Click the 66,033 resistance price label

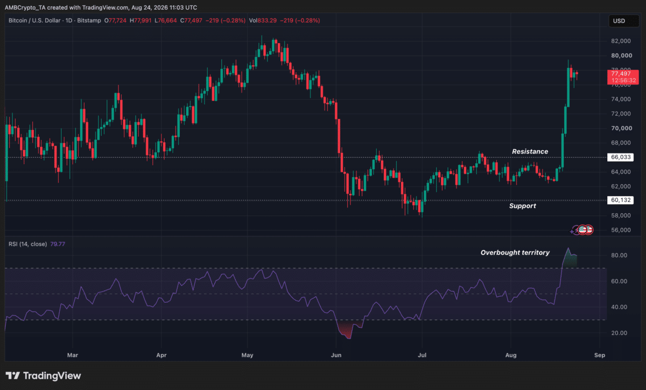620,157
